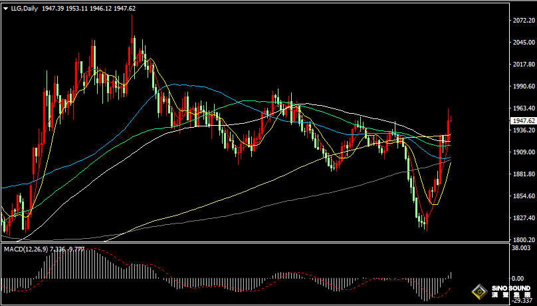Image resolution: width=537 pixels, height=306 pixels.
Task: Click the Sino Sound diamond logo icon
Action: click(x=478, y=291)
